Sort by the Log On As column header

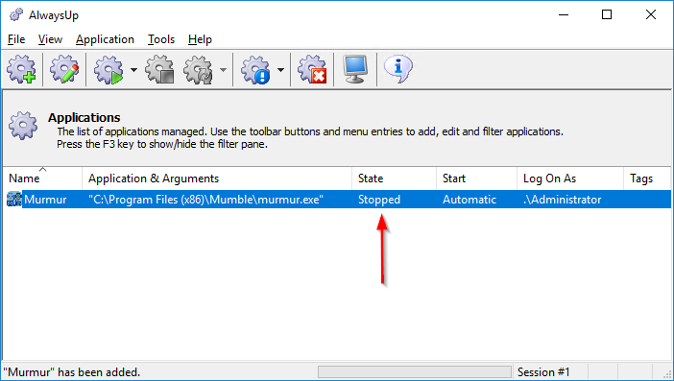[x=570, y=179]
